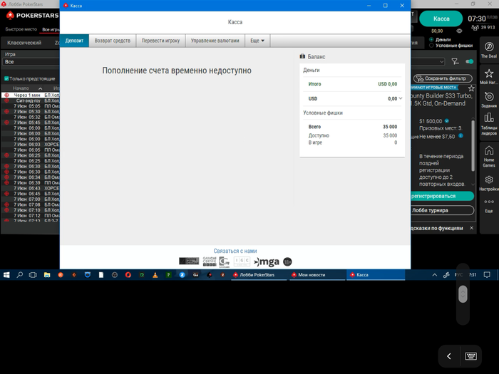499x374 pixels.
Task: Open Еще three-dots menu in the sidebar
Action: [x=489, y=205]
